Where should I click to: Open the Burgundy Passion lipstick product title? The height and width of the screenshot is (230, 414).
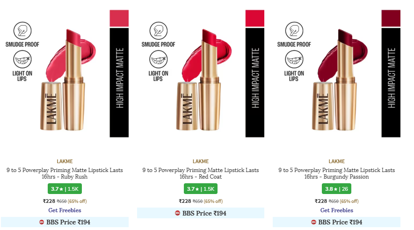pos(337,173)
